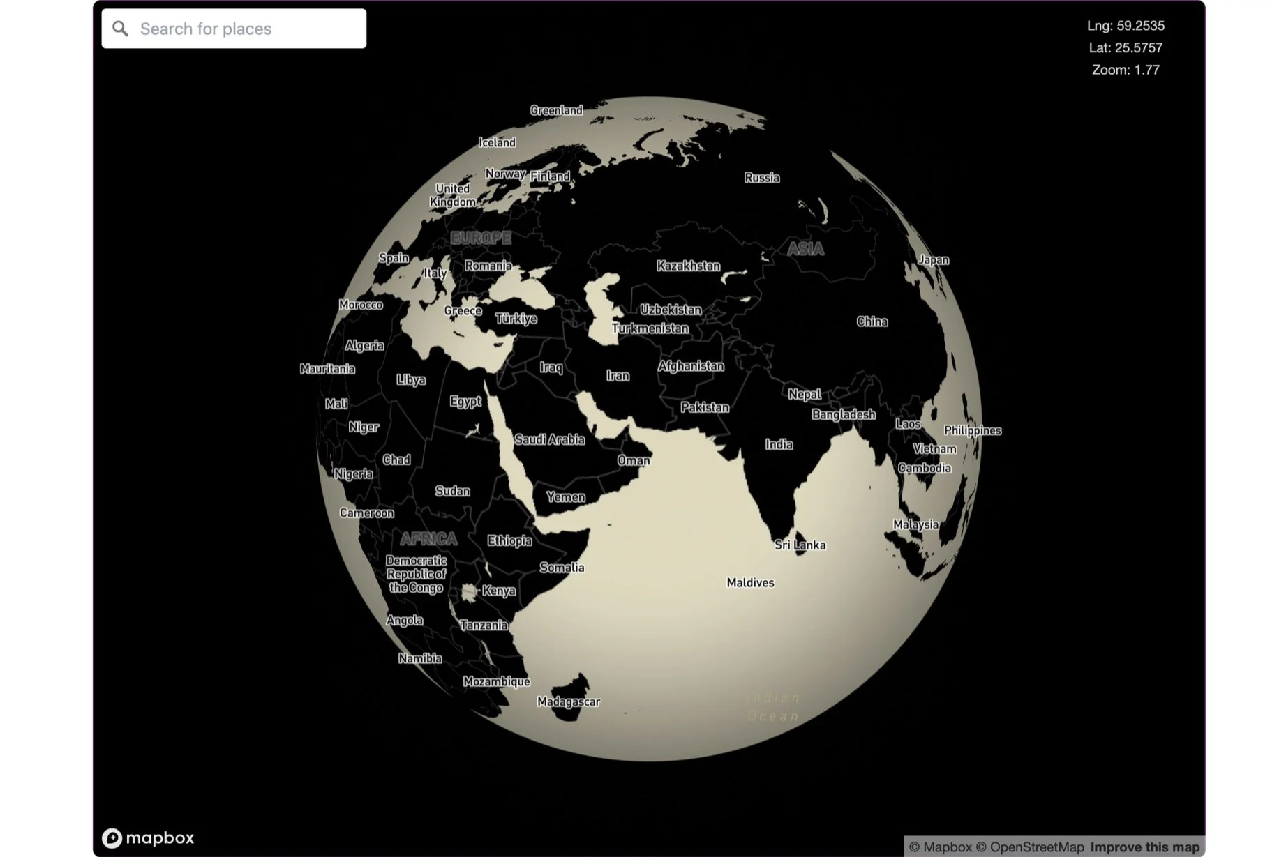The height and width of the screenshot is (857, 1286).
Task: Click the Yemen label
Action: [566, 497]
